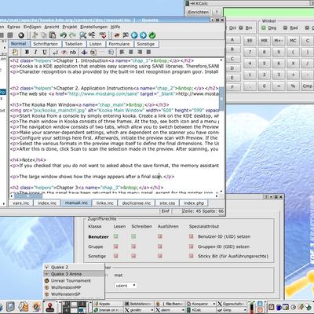Select Unreal Tournament in popup menu
Viewport: 314px width, 314px height.
coord(74,280)
